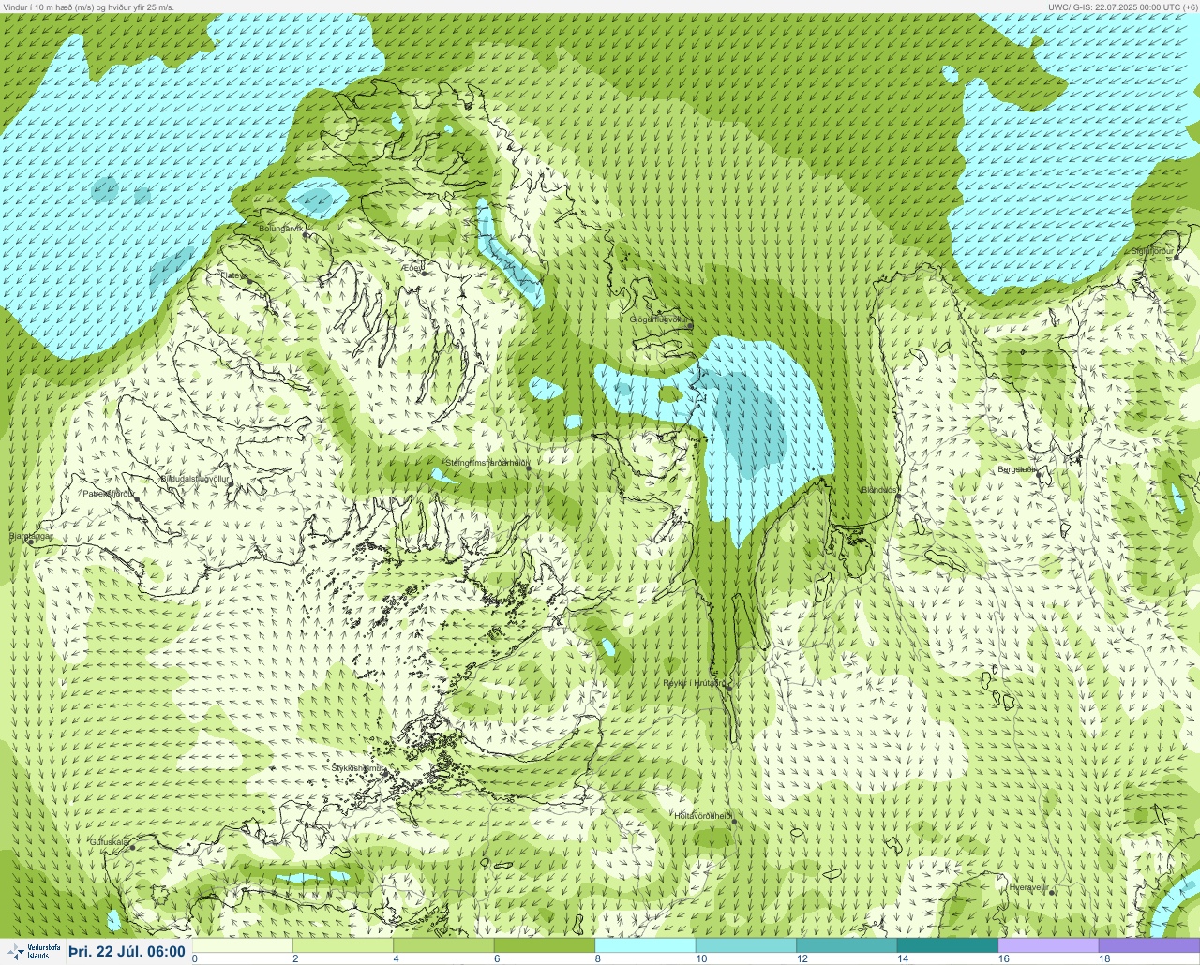This screenshot has width=1200, height=965.
Task: Click the Flateyri station label
Action: (x=232, y=275)
